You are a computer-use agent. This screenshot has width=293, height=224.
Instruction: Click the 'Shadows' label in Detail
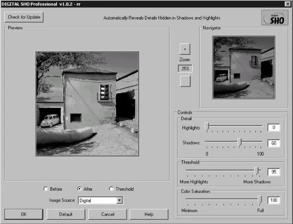coord(191,143)
